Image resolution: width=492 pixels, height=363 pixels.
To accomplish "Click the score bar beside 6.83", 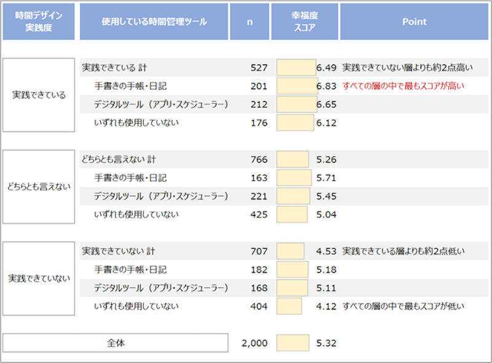I will [297, 86].
